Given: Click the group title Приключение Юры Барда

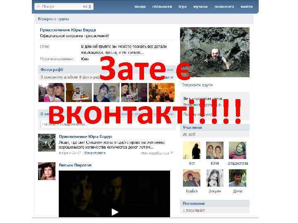Looking at the screenshot, I should [x=68, y=30].
